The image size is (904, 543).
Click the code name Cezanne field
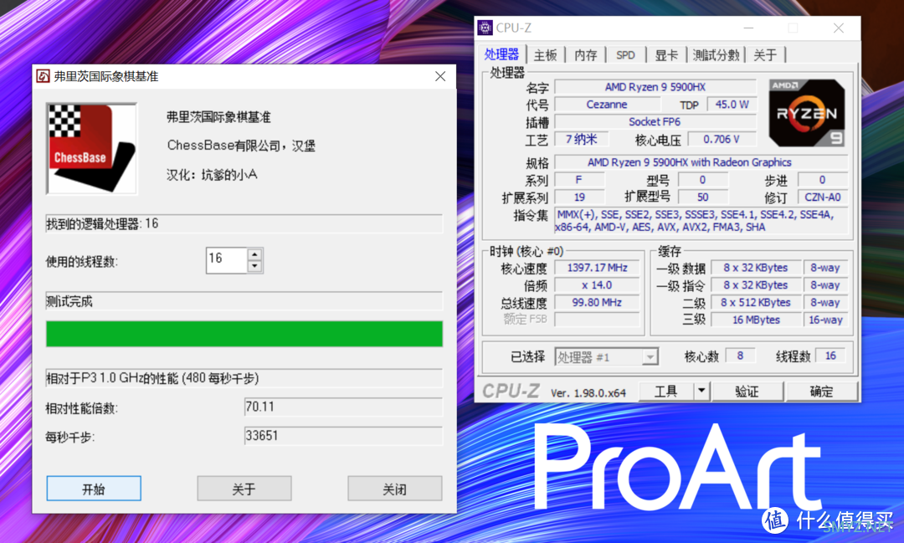[607, 105]
